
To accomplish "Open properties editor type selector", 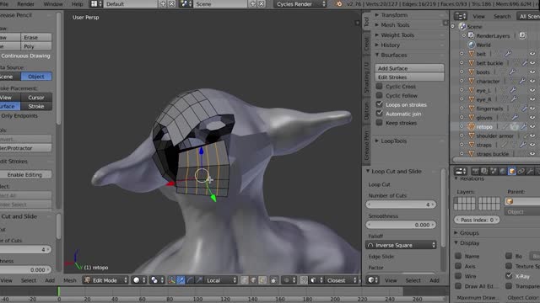I will tap(461, 171).
